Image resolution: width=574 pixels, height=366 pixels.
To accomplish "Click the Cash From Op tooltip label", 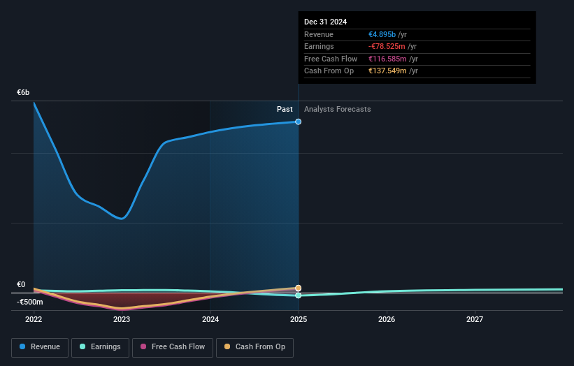I will click(329, 71).
